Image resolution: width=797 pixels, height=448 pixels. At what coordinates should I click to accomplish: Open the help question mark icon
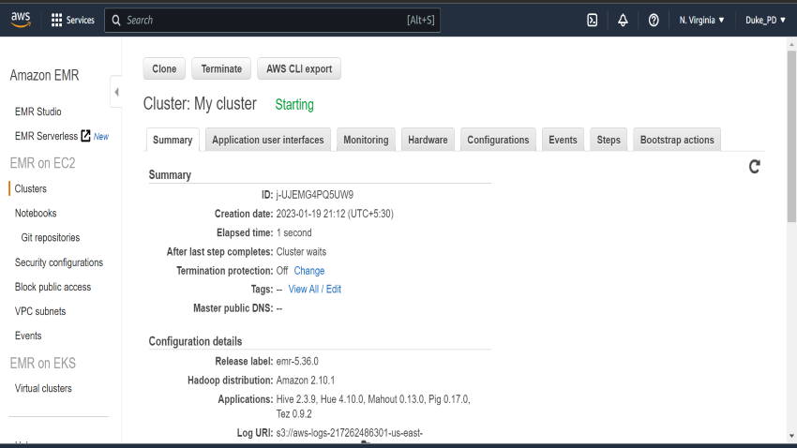click(x=654, y=20)
